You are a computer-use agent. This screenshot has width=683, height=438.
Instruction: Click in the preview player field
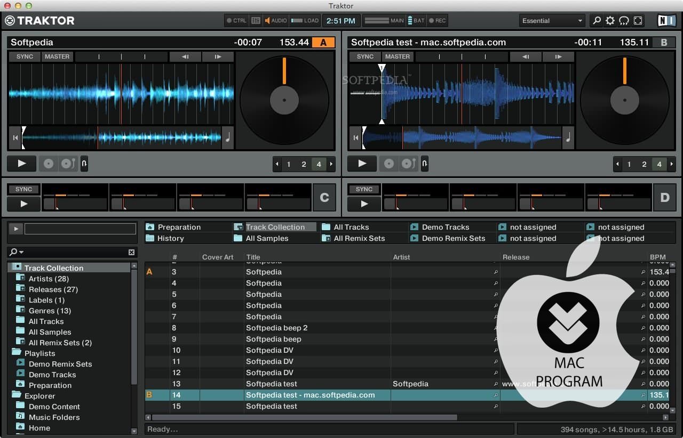pyautogui.click(x=80, y=229)
